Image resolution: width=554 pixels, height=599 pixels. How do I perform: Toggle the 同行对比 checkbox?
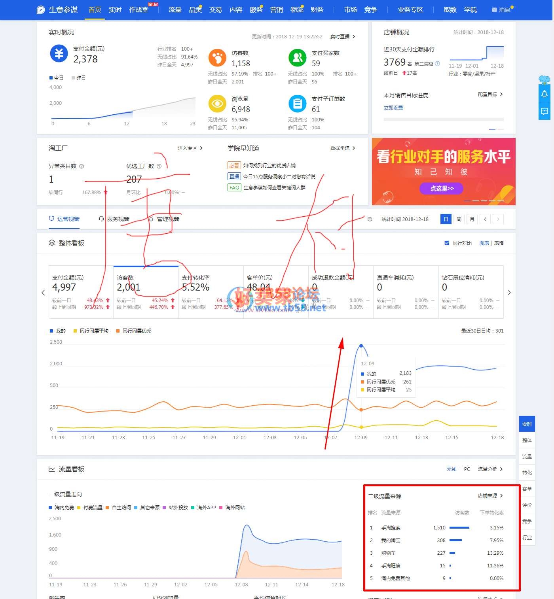pos(447,243)
